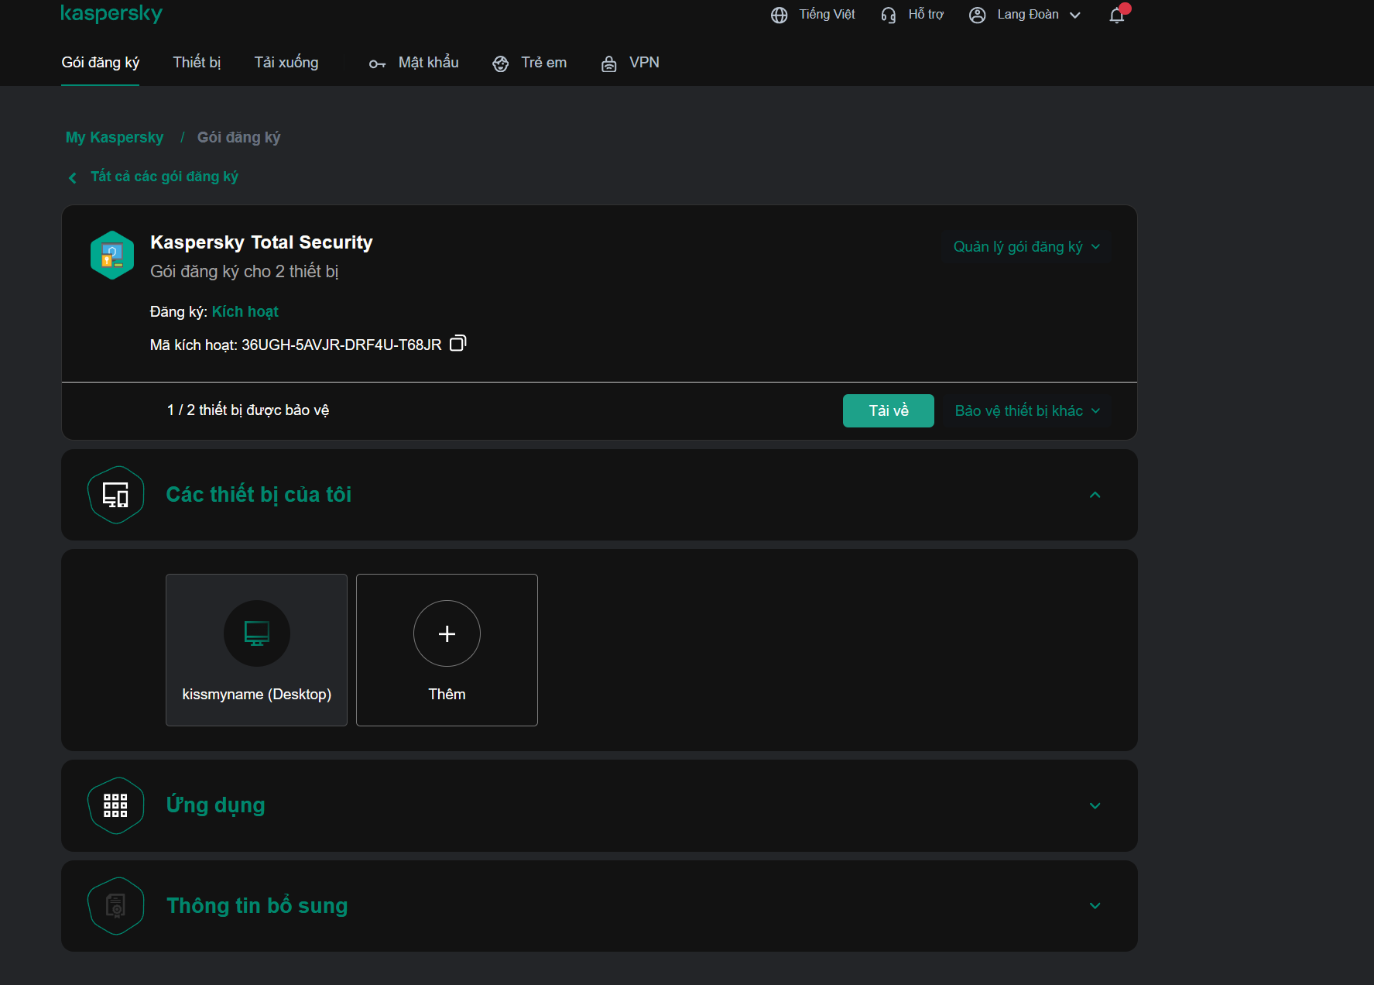This screenshot has height=985, width=1374.
Task: Click the Kaspersky Total Security product icon
Action: click(x=112, y=255)
